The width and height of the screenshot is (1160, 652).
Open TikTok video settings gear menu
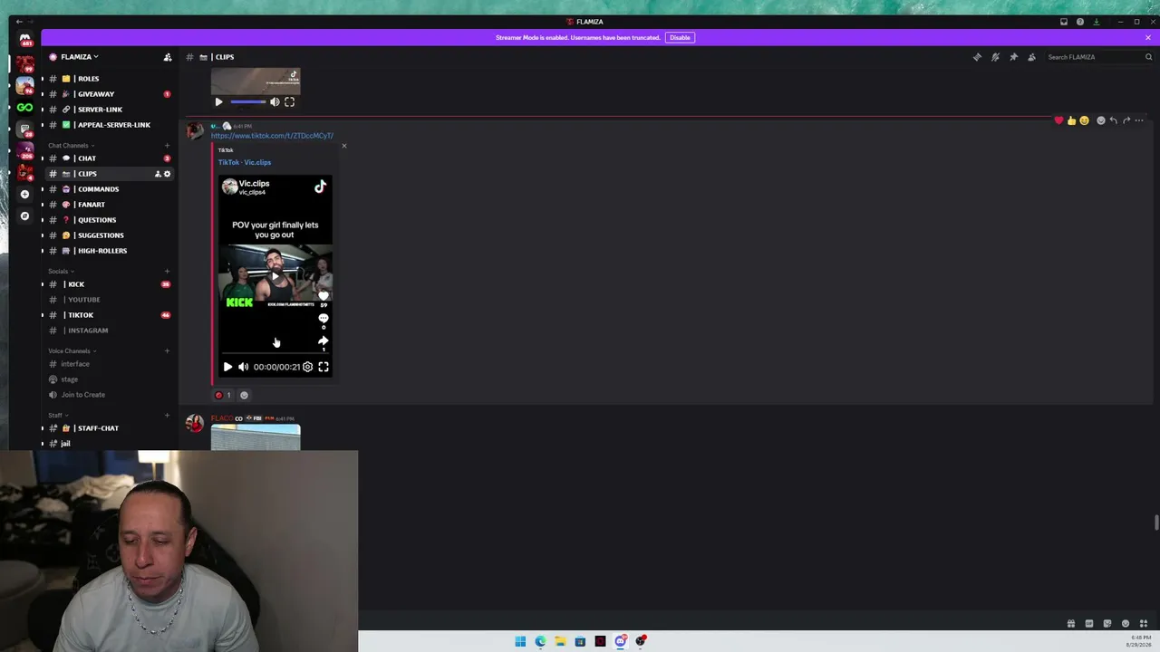pos(307,367)
